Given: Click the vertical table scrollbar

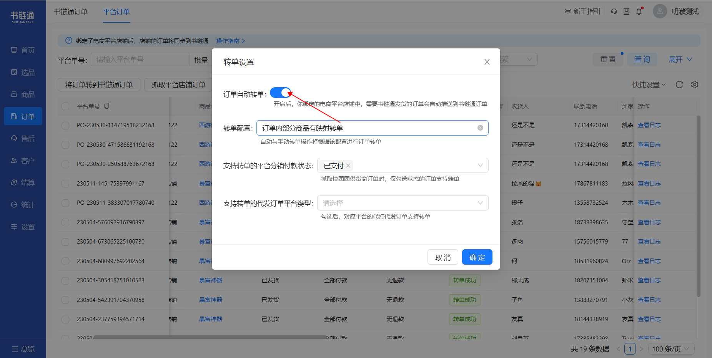Looking at the screenshot, I should coord(698,206).
